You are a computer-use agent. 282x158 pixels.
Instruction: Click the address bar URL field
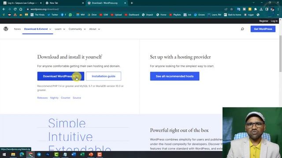coord(124,9)
